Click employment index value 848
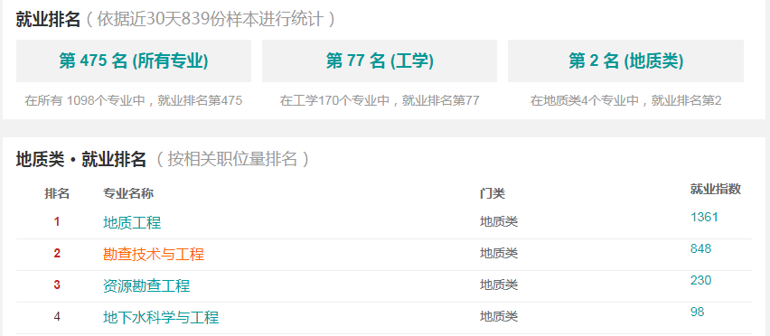 pyautogui.click(x=700, y=248)
